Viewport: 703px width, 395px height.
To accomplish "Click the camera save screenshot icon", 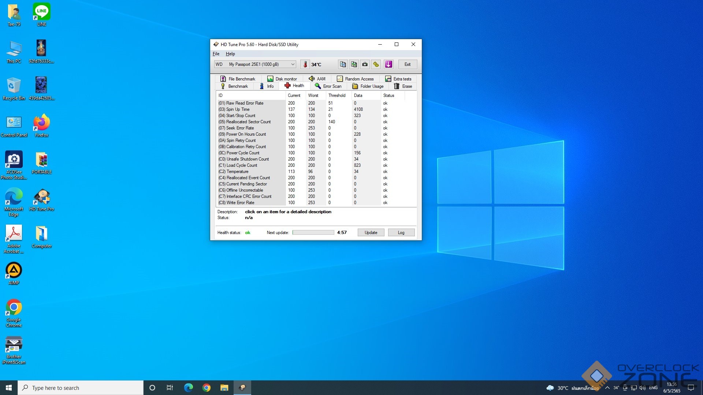I will 365,64.
